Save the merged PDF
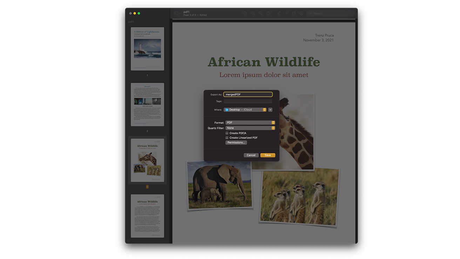 click(x=268, y=155)
